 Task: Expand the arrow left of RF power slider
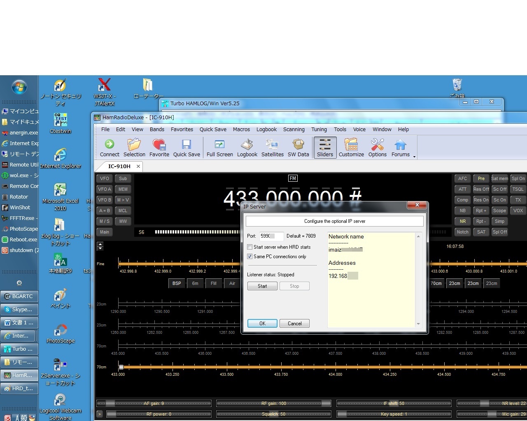[100, 414]
